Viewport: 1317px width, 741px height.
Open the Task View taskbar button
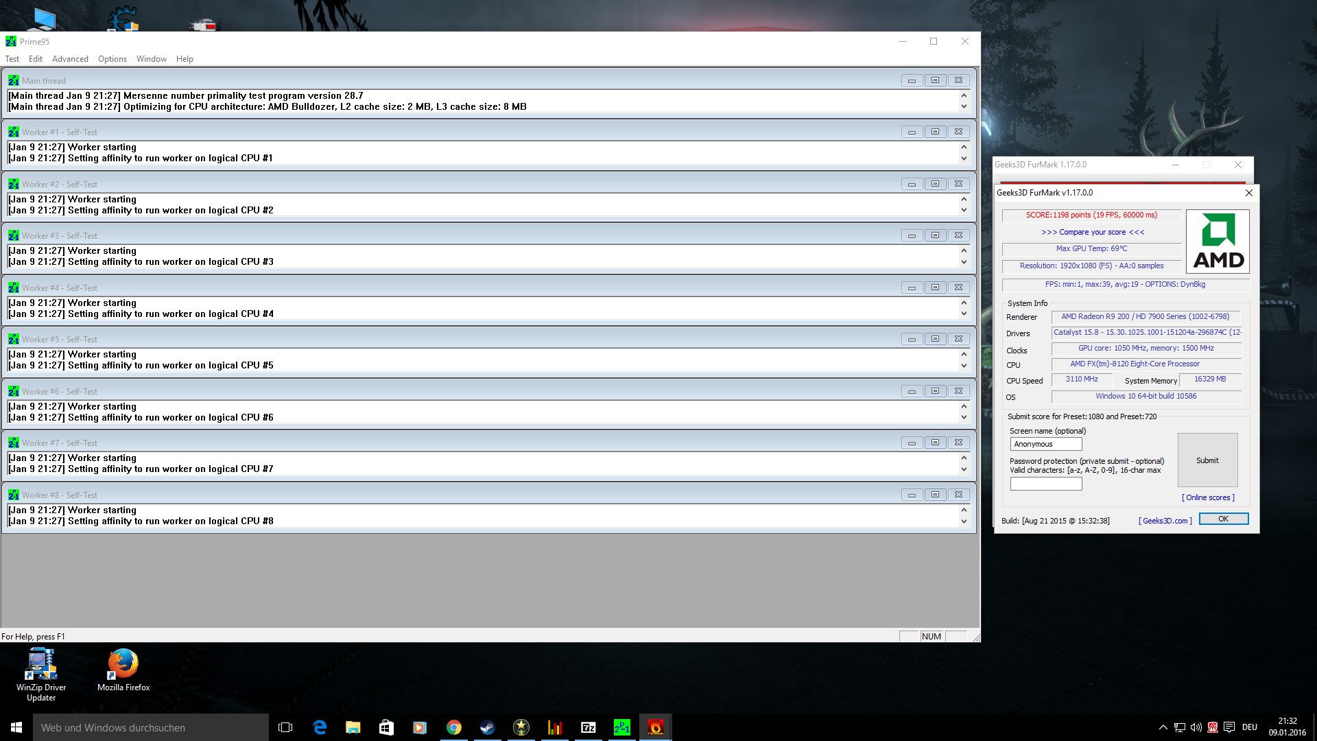tap(285, 727)
